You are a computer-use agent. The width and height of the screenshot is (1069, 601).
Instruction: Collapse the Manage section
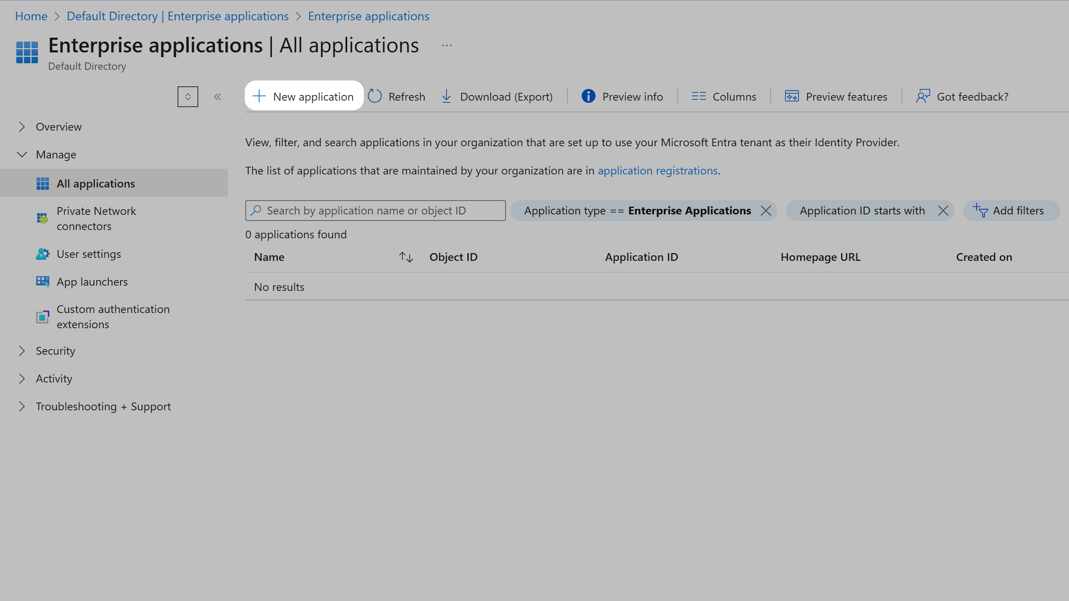22,154
